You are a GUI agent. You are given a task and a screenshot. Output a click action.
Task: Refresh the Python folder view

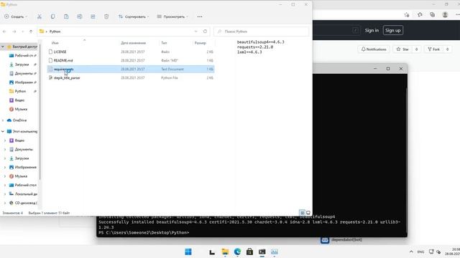205,32
